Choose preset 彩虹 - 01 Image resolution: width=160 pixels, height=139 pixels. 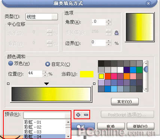tap(44, 122)
